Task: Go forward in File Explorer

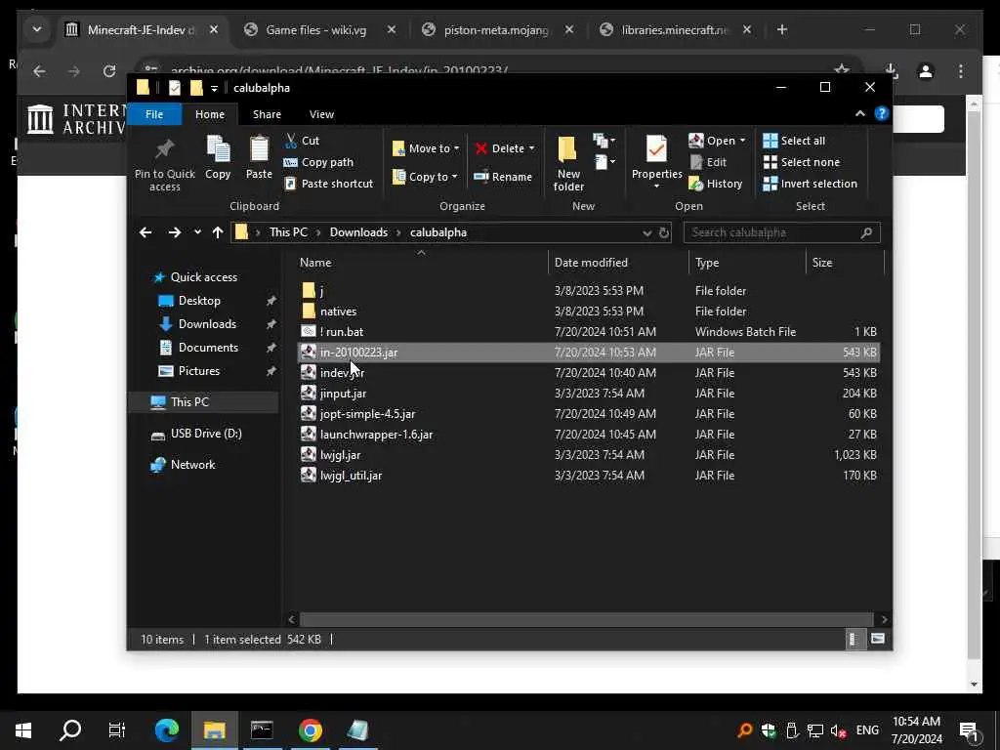Action: [174, 232]
